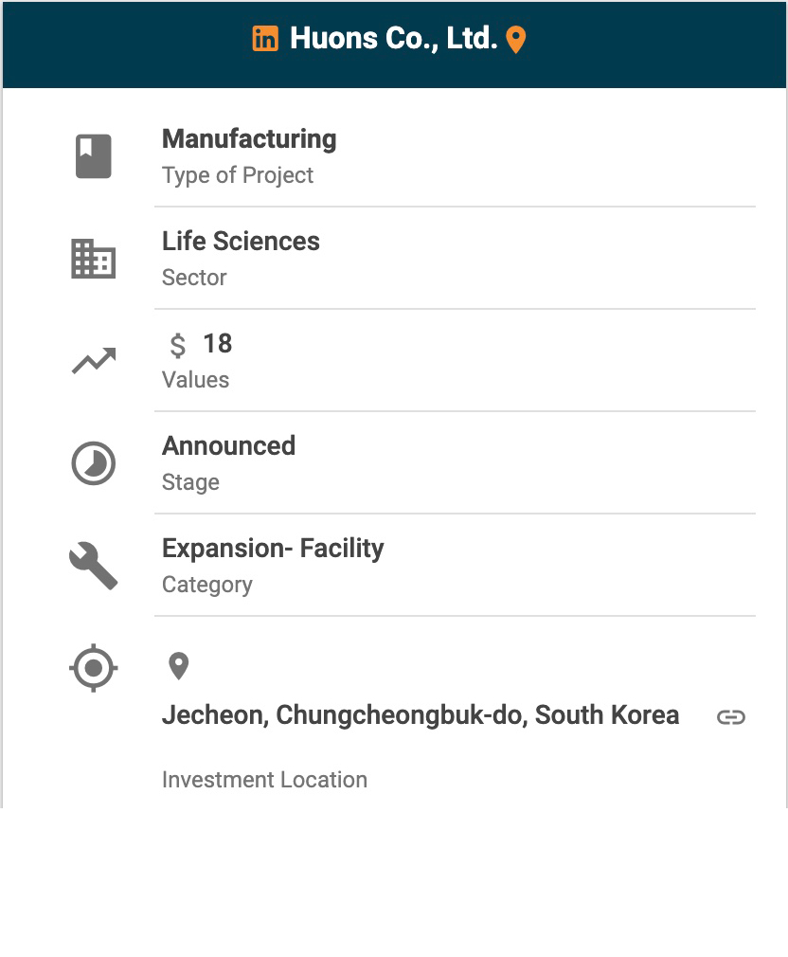Click the Announced stage value
This screenshot has width=788, height=957.
pyautogui.click(x=228, y=446)
